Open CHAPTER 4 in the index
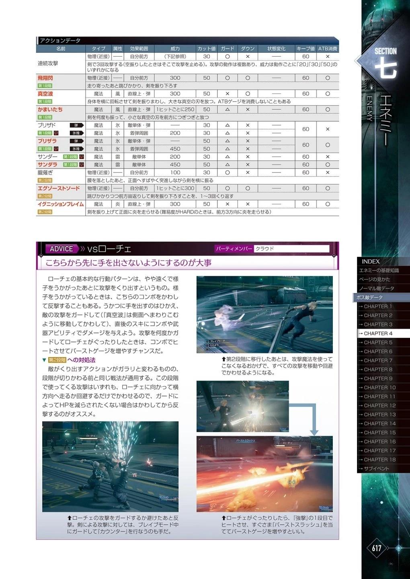The width and height of the screenshot is (410, 579). 378,333
